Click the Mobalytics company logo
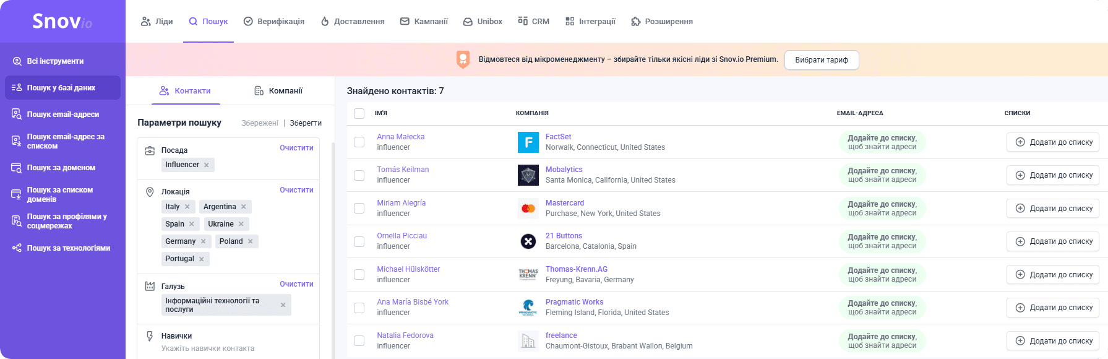The image size is (1108, 359). [x=528, y=175]
